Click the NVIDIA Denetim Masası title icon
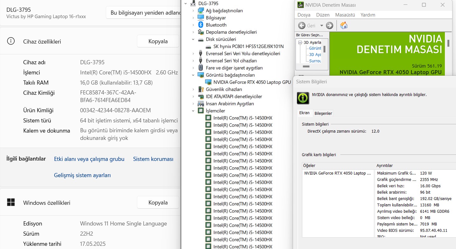This screenshot has width=456, height=249. [x=300, y=5]
